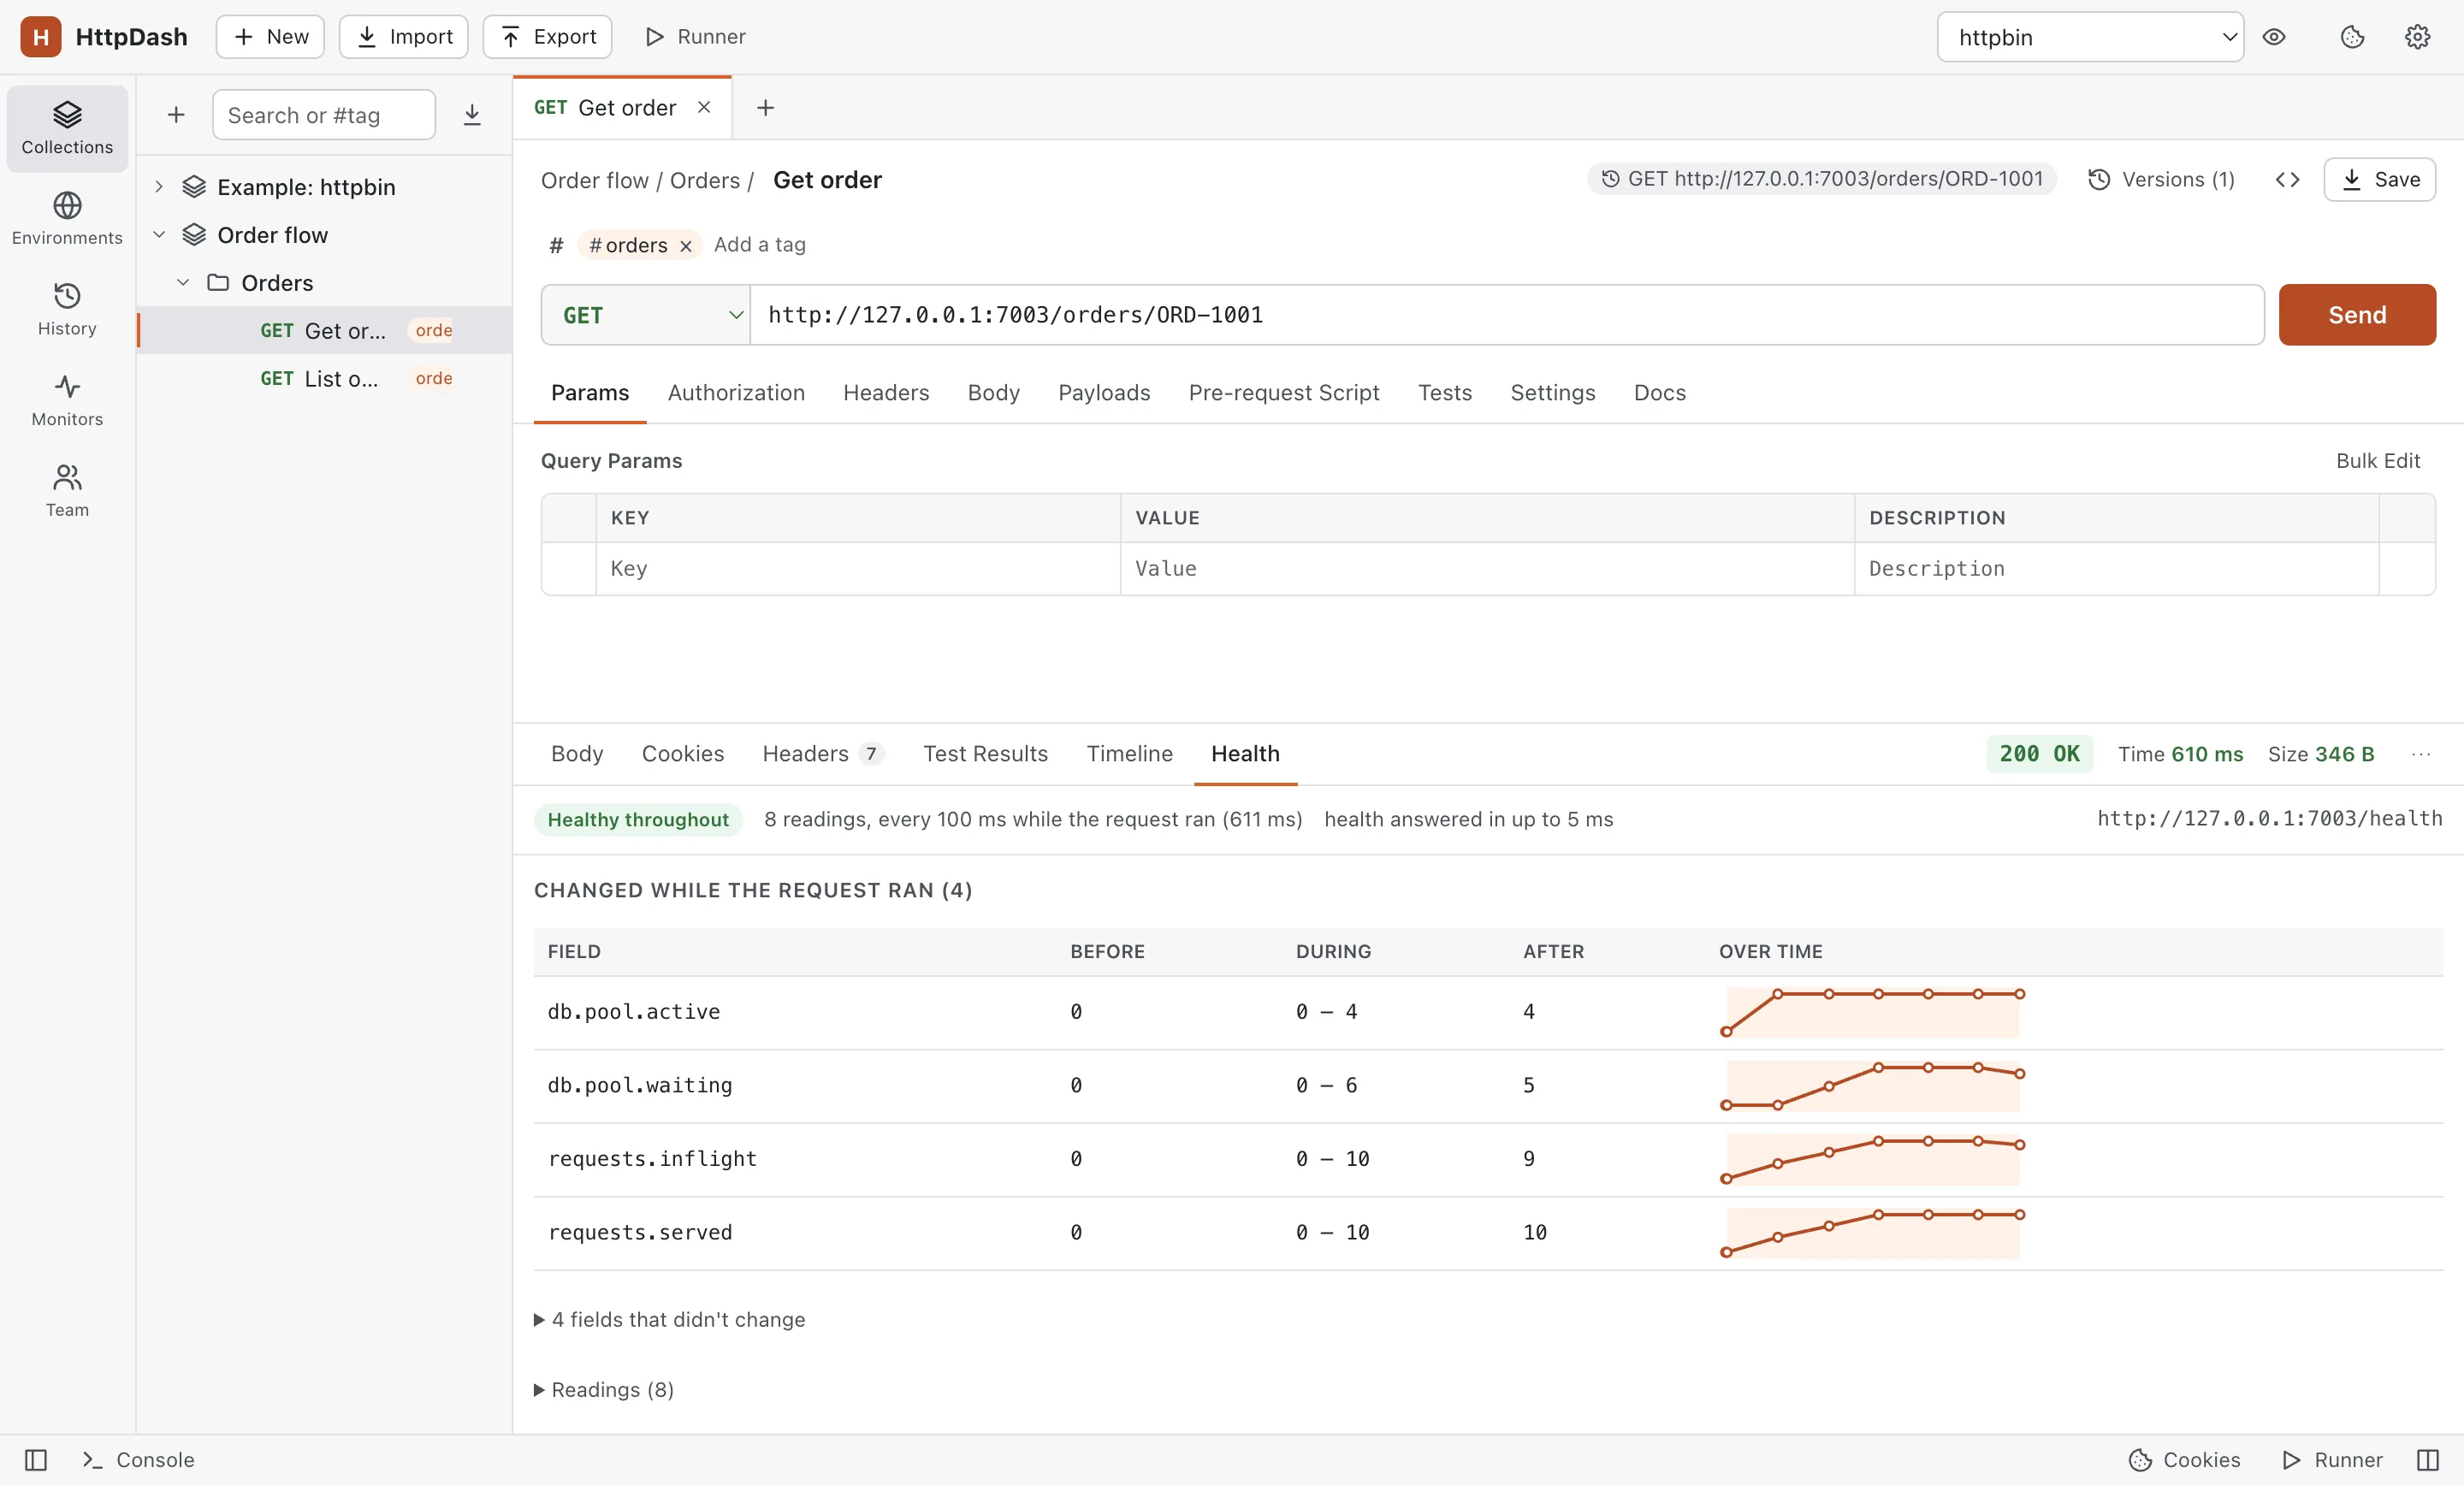The image size is (2464, 1485).
Task: Open the response more options ellipsis
Action: pos(2420,754)
